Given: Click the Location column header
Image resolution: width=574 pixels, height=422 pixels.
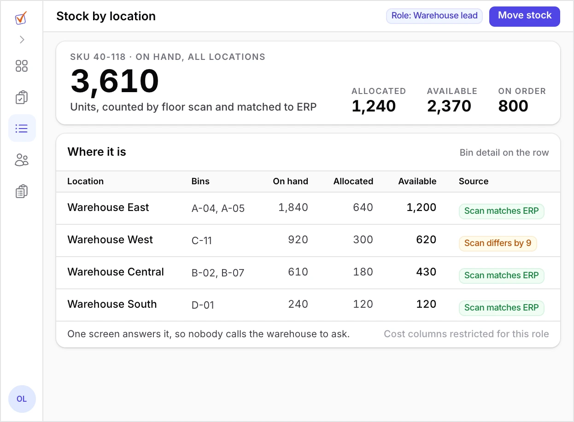Looking at the screenshot, I should click(x=85, y=182).
